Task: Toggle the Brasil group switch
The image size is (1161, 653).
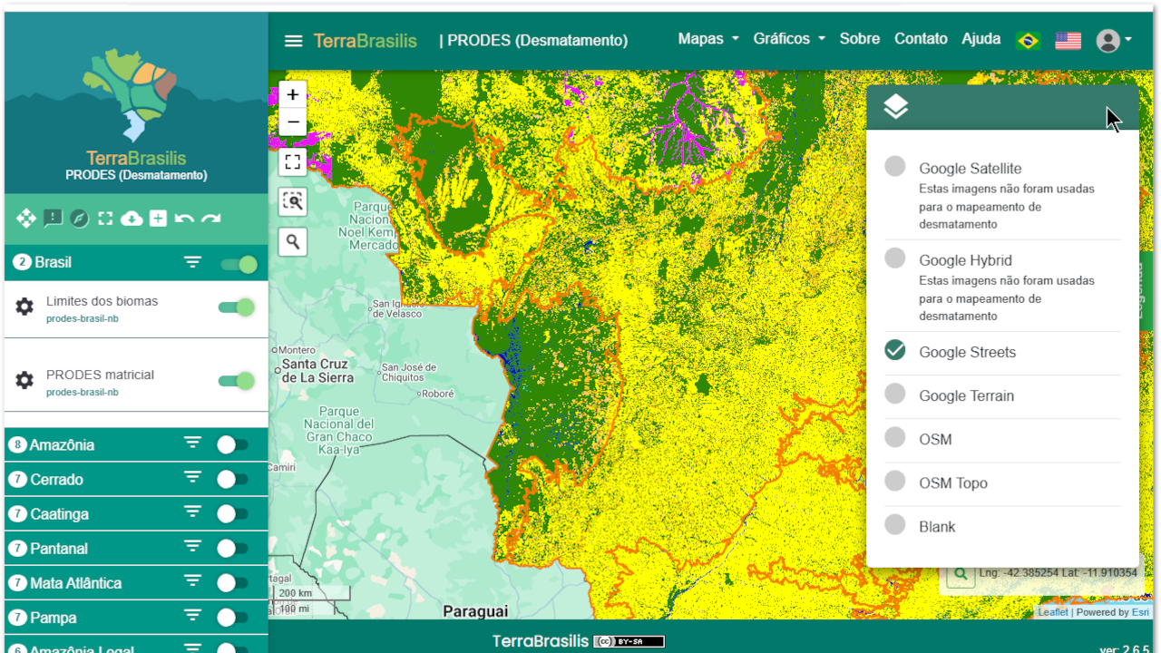Action: coord(239,265)
